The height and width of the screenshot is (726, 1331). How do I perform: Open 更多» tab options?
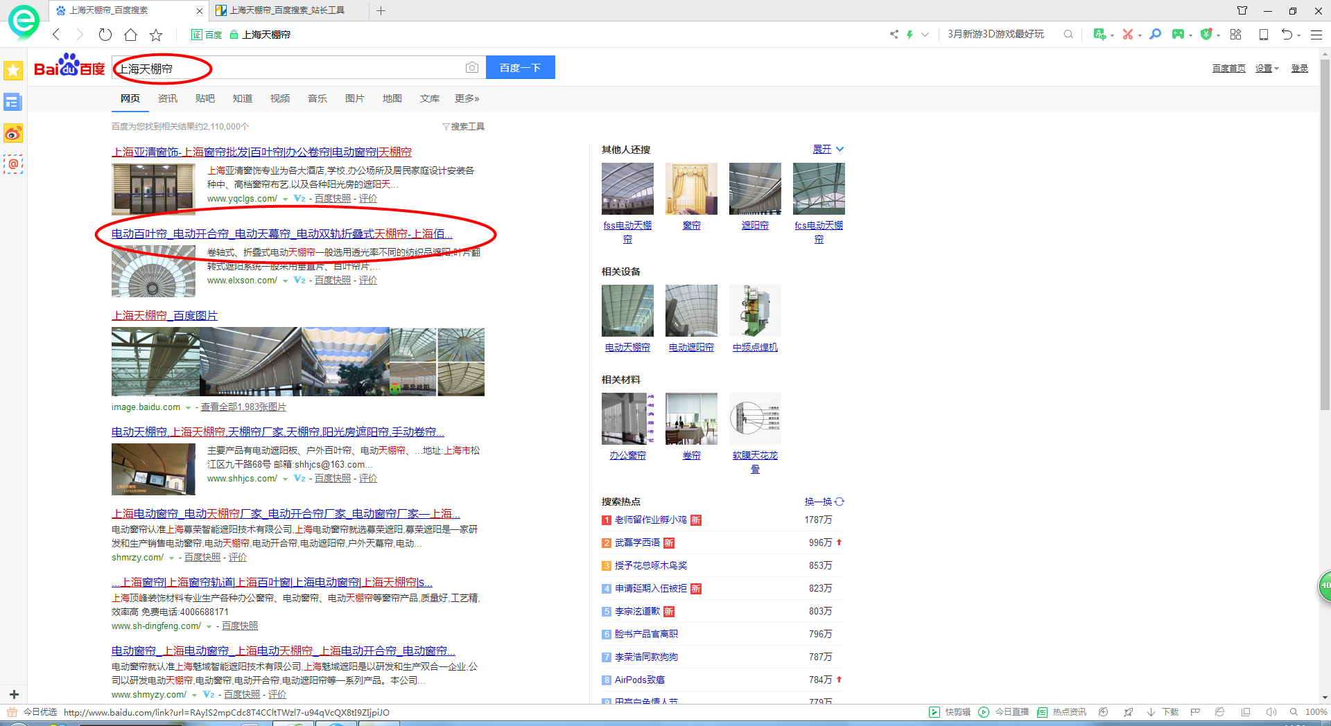pos(467,98)
